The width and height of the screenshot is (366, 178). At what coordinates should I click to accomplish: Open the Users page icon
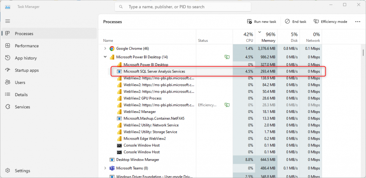point(8,83)
